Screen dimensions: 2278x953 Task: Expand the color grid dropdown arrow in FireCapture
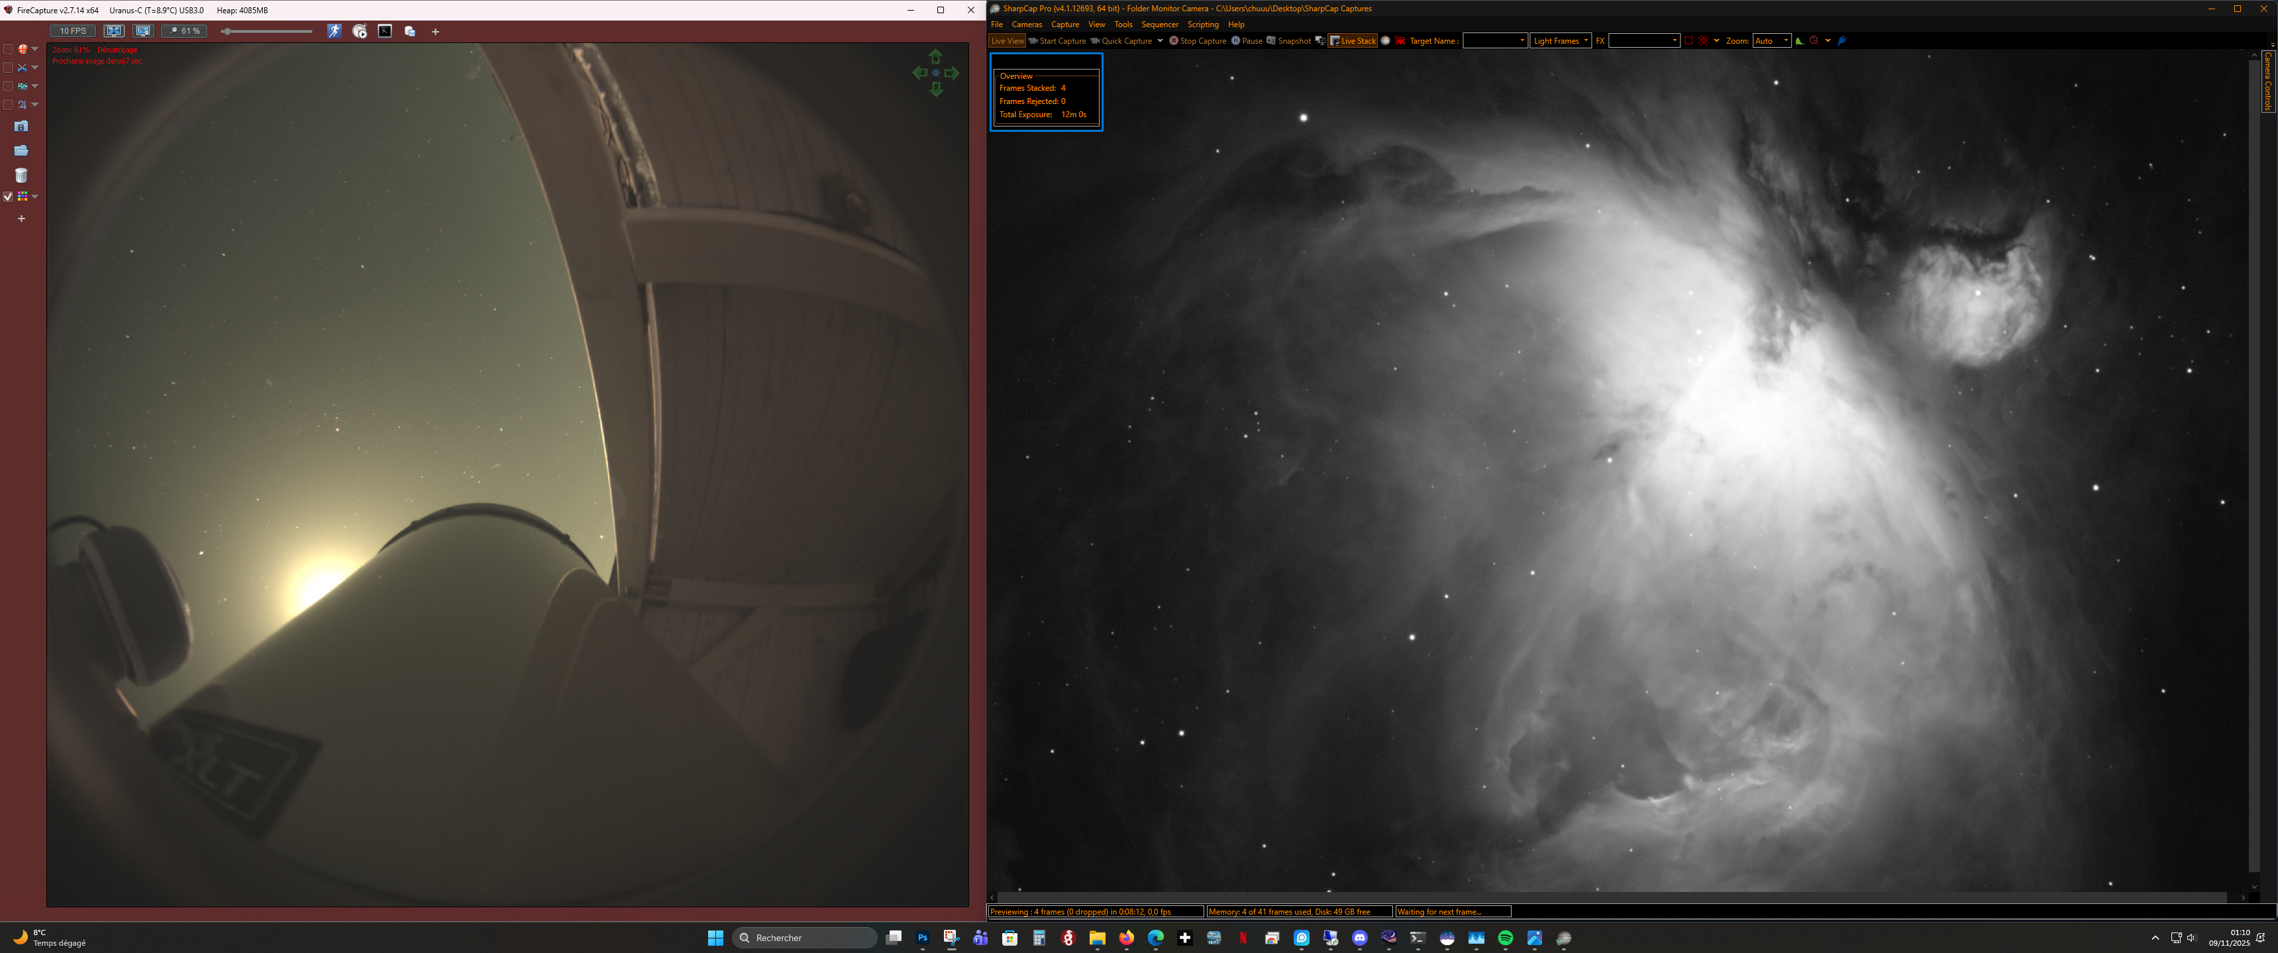click(35, 196)
